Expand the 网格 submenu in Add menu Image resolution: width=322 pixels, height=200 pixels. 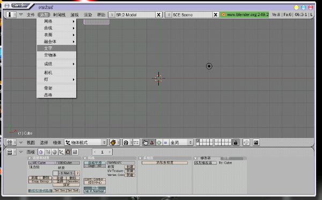coord(56,21)
